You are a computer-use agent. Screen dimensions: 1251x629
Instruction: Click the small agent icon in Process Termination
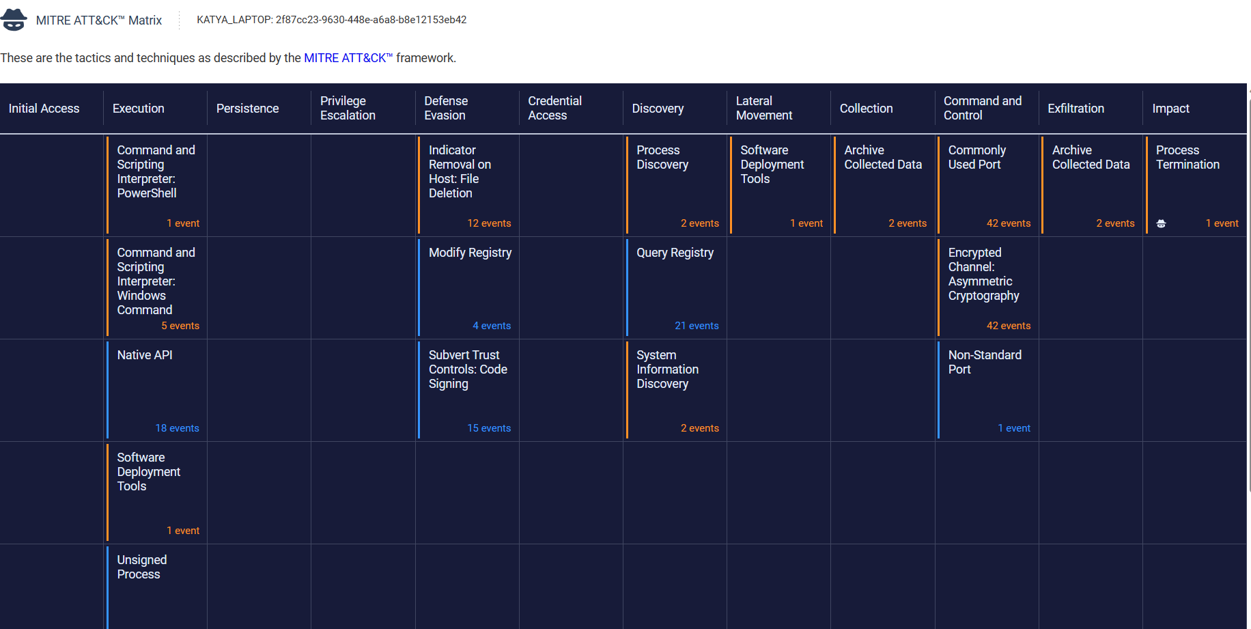[1161, 223]
